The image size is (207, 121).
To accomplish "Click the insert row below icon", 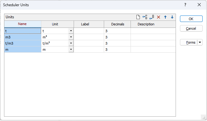I will [x=152, y=17].
